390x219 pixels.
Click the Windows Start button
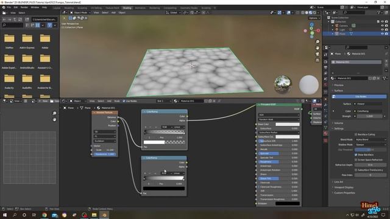point(4,215)
